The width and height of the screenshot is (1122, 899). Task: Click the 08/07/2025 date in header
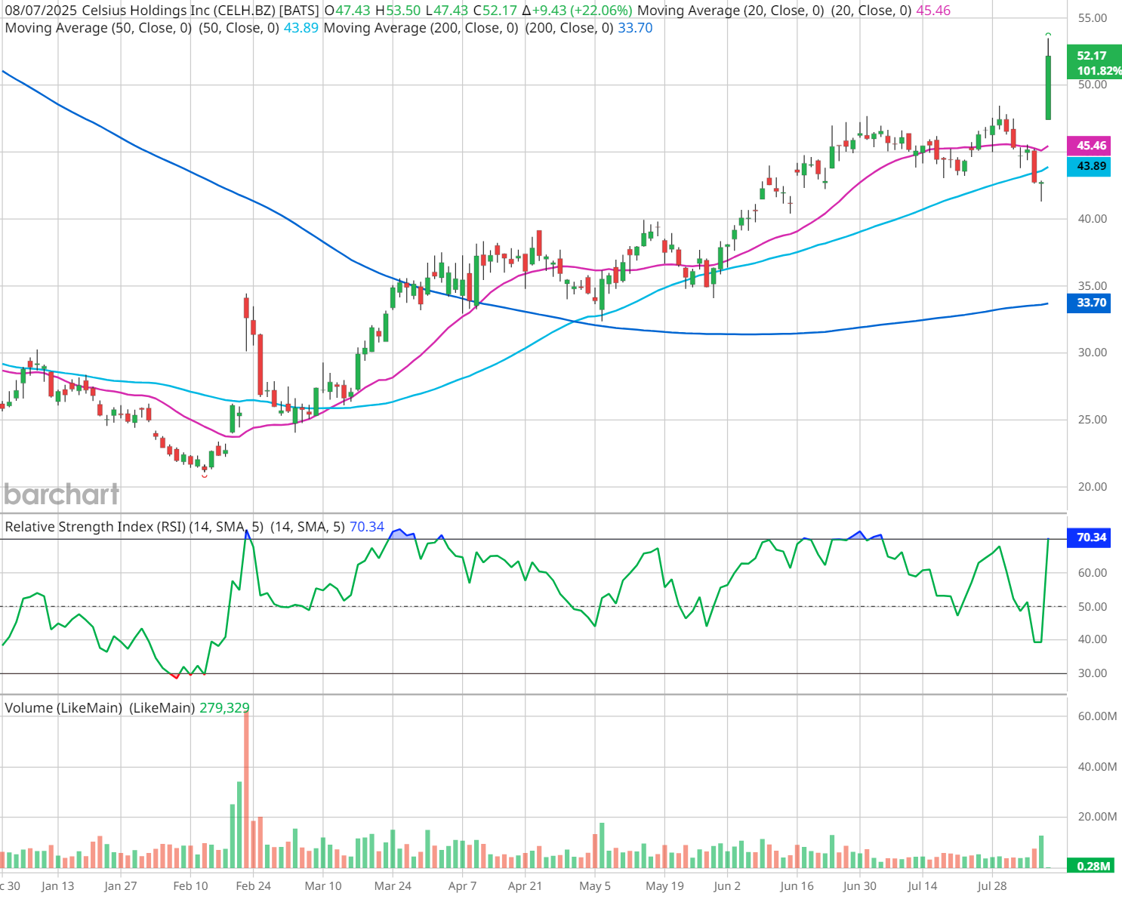[x=40, y=11]
